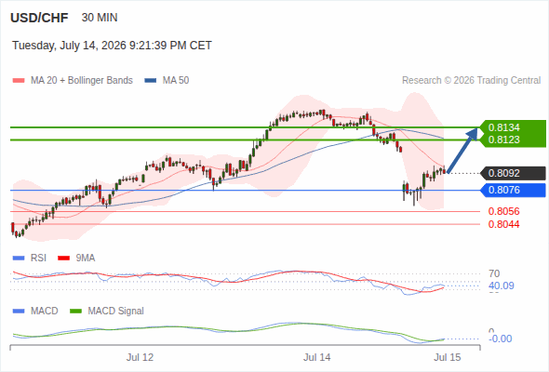Click the blue MACD legend marker
Viewport: 549px width, 372px height.
(x=19, y=312)
